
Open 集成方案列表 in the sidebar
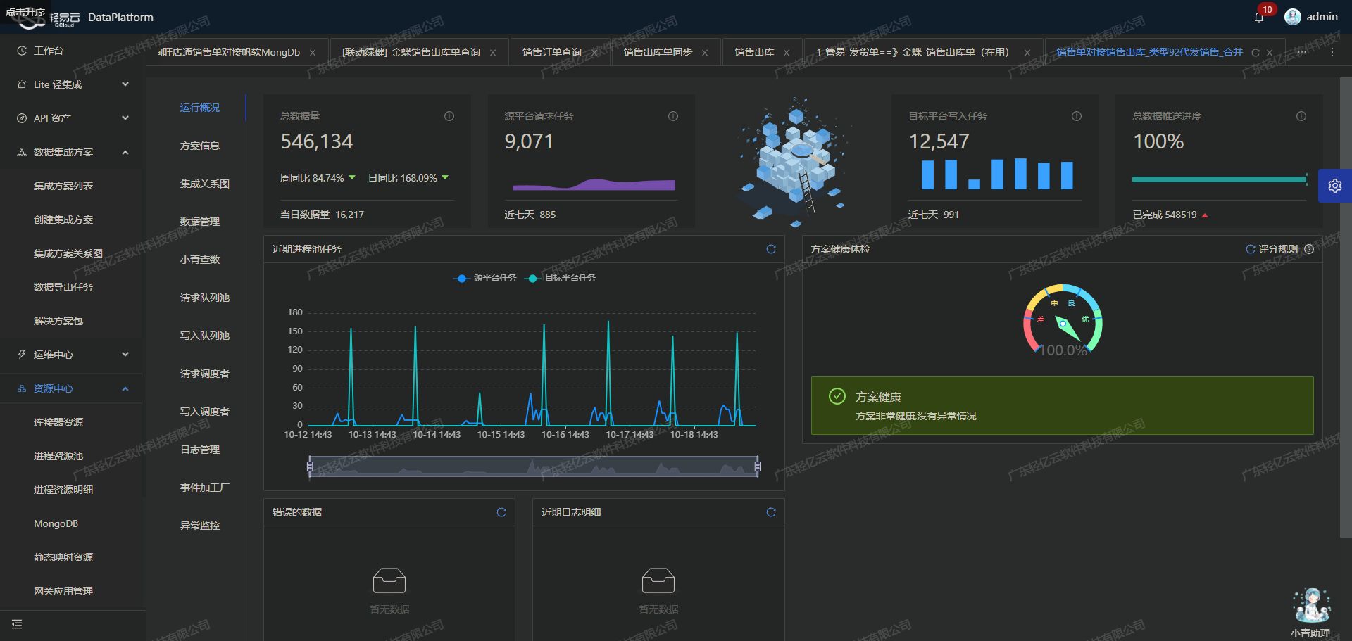63,186
